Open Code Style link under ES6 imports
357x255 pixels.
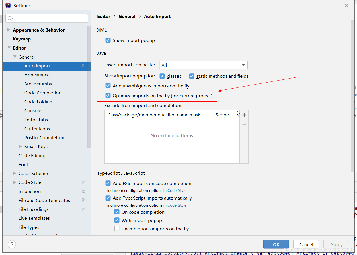pos(177,190)
